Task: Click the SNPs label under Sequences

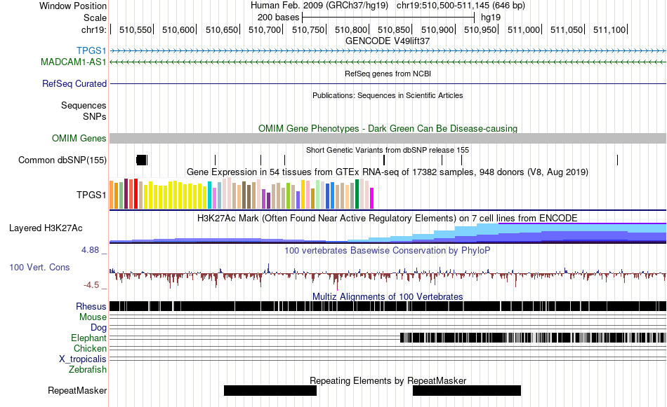Action: 95,116
